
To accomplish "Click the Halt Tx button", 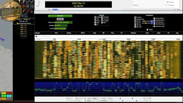I will pos(60,19).
